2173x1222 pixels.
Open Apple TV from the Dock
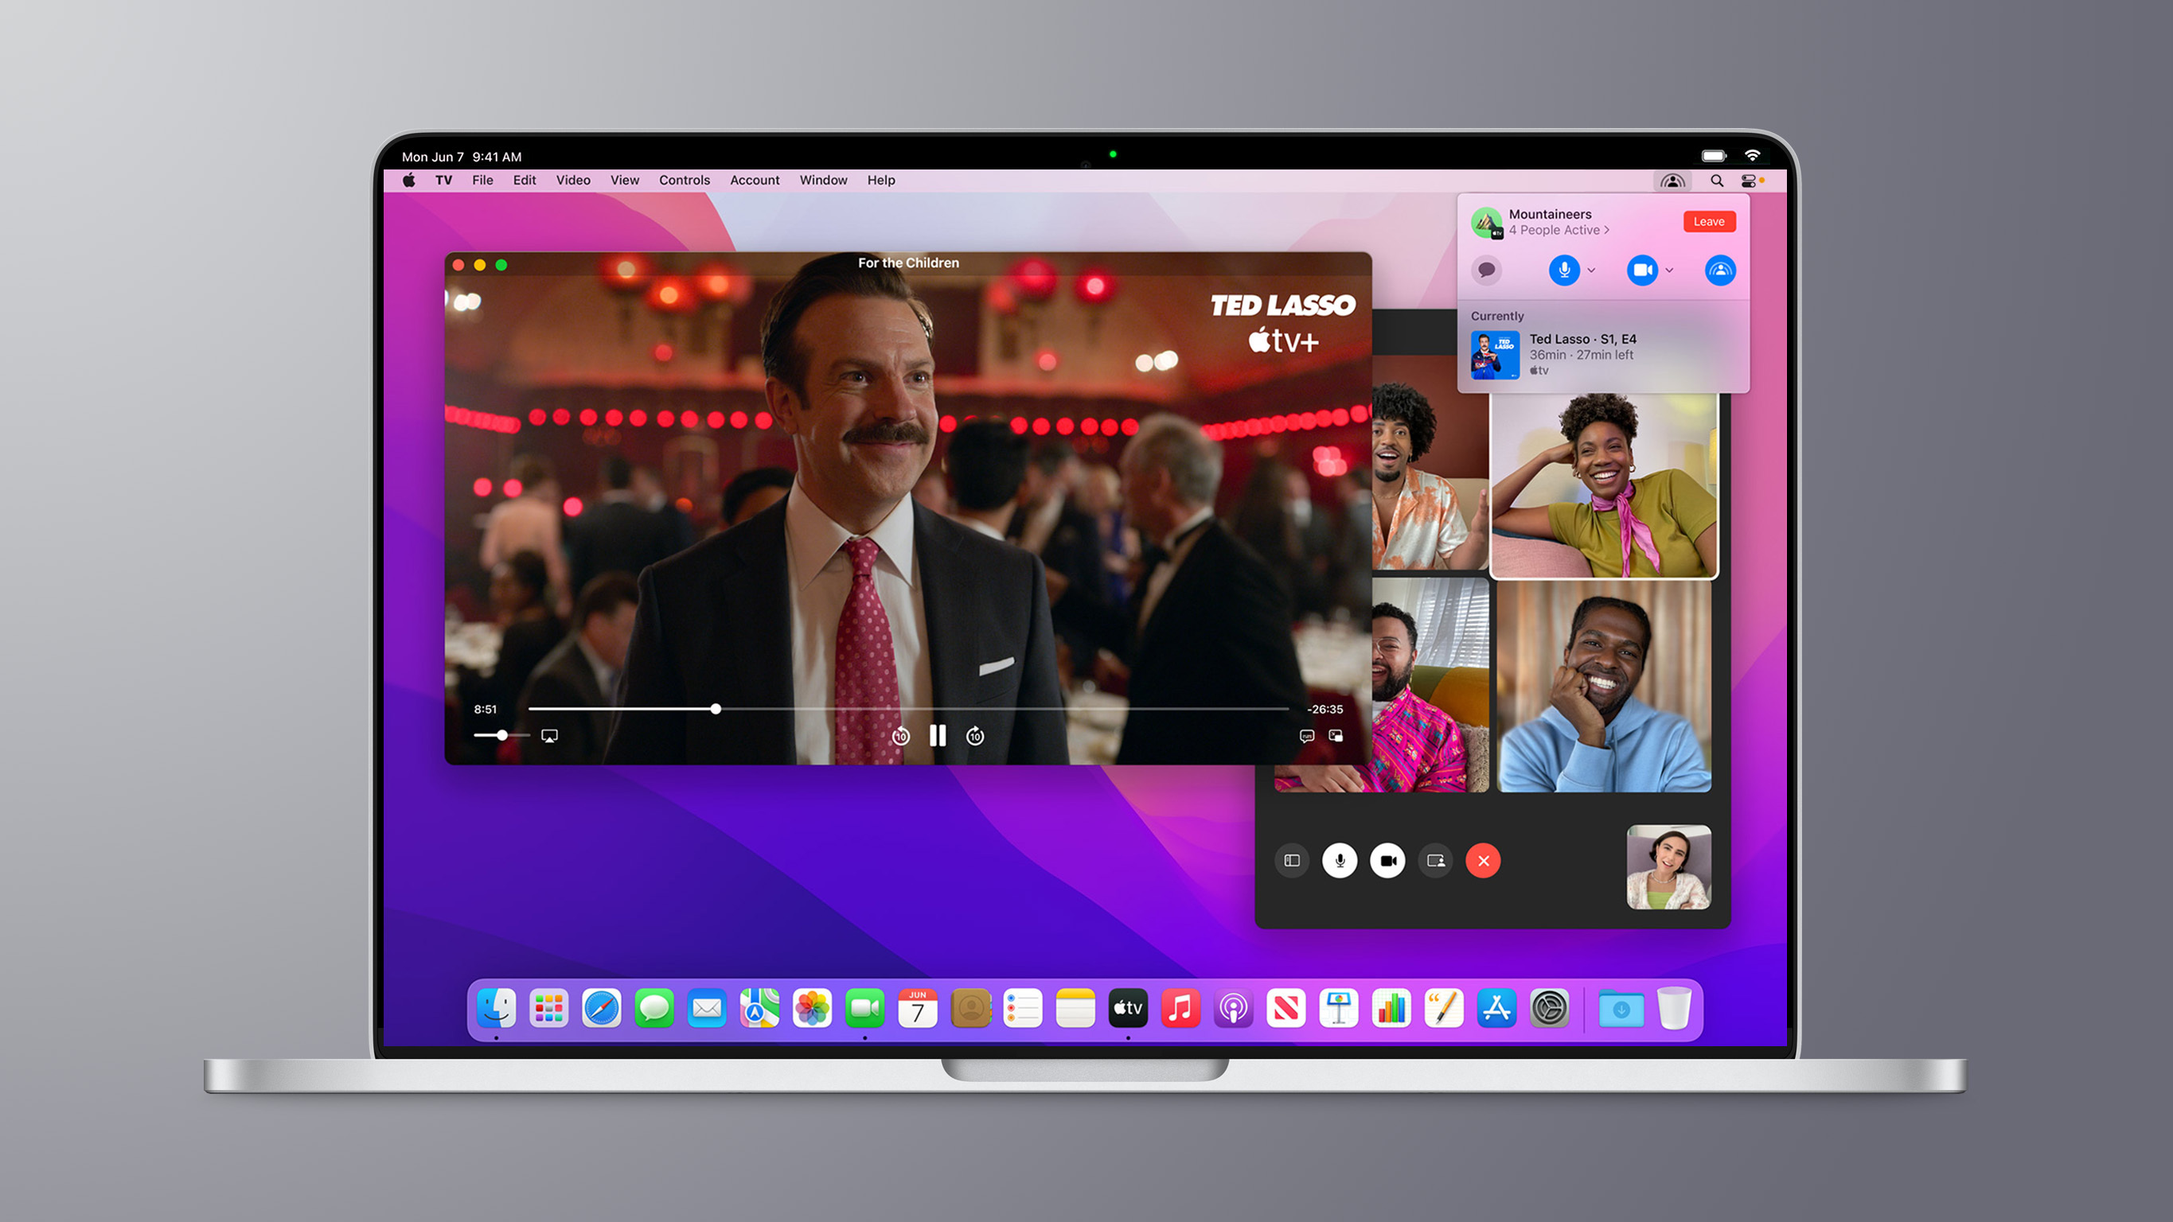[x=1128, y=1008]
